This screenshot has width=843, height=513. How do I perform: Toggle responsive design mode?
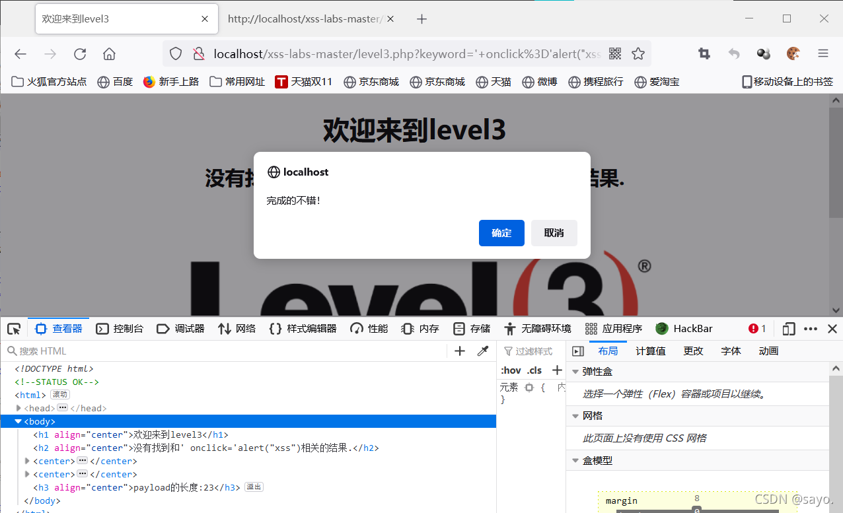[x=788, y=328]
